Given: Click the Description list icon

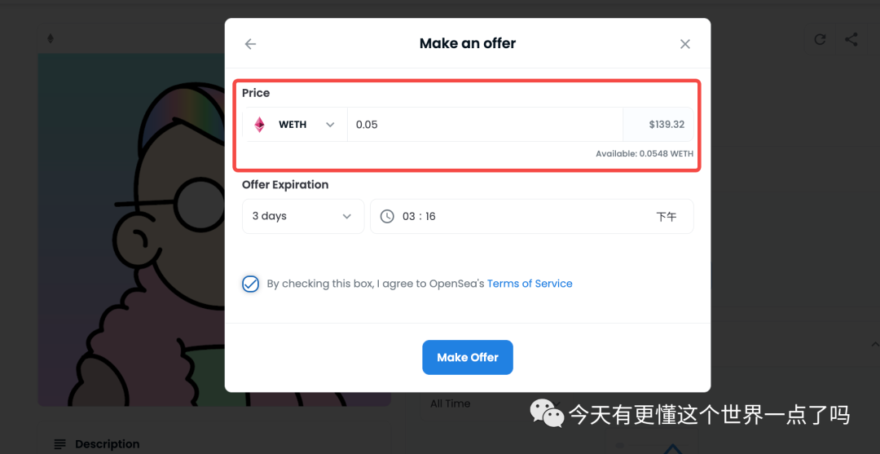Looking at the screenshot, I should click(x=60, y=444).
